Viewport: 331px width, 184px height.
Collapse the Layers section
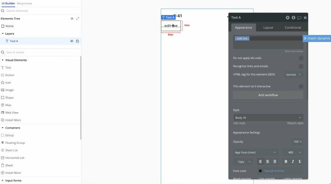point(3,33)
